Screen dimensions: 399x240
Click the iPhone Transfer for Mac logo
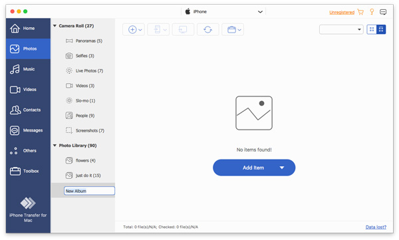tap(28, 203)
